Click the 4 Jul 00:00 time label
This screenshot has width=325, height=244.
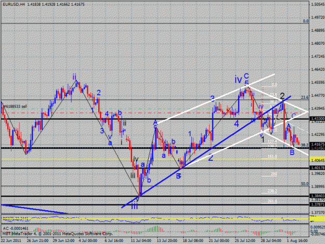point(88,240)
